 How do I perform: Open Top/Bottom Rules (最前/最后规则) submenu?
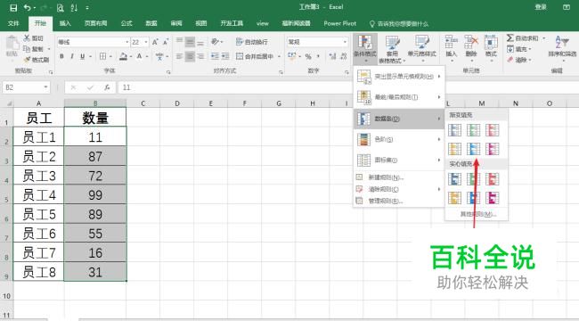pos(399,97)
